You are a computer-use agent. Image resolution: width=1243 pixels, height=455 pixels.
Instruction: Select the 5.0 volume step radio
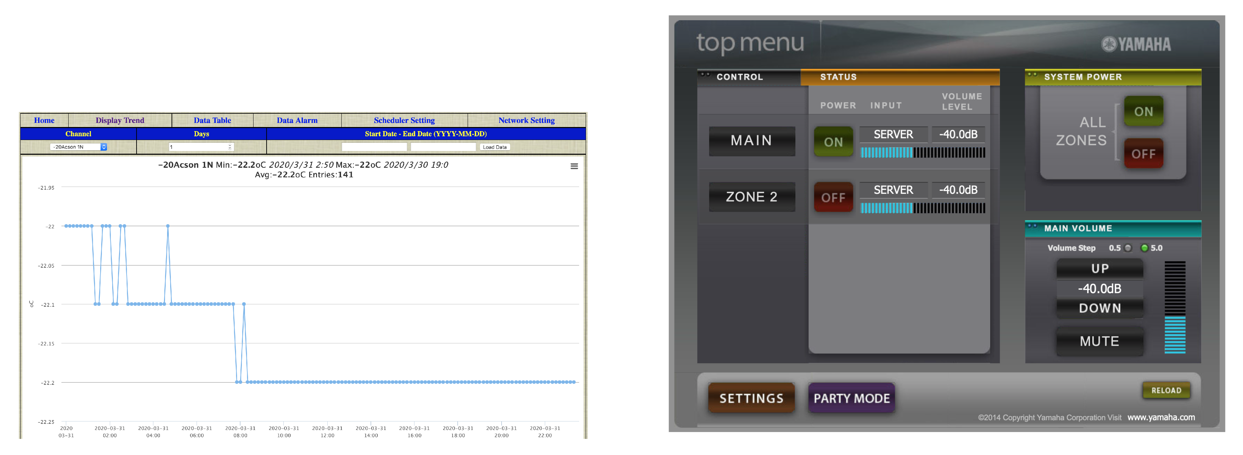tap(1144, 248)
